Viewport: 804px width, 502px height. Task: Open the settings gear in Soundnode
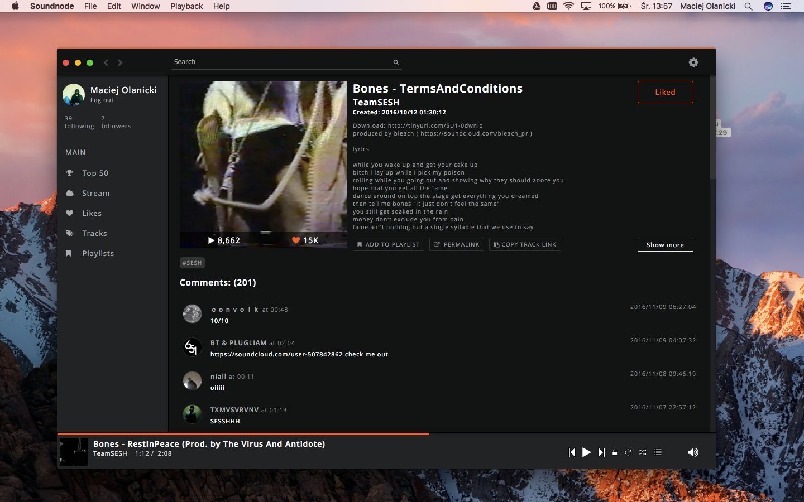click(693, 62)
